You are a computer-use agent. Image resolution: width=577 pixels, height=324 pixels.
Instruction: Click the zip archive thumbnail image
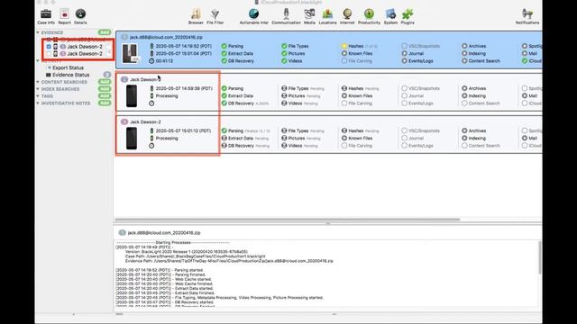tap(130, 53)
